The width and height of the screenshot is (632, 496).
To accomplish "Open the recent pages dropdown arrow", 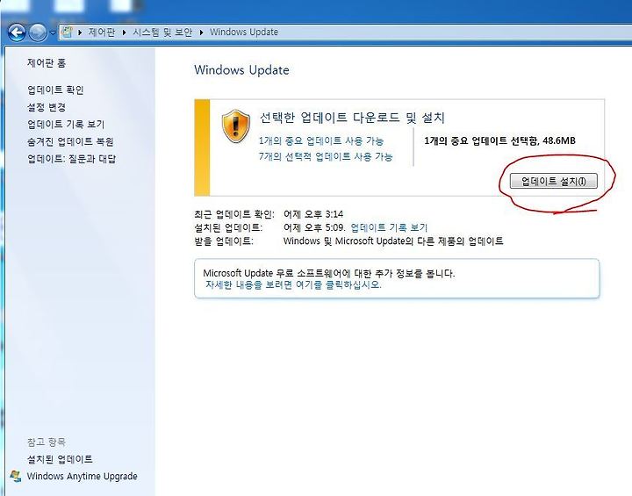I will 53,32.
